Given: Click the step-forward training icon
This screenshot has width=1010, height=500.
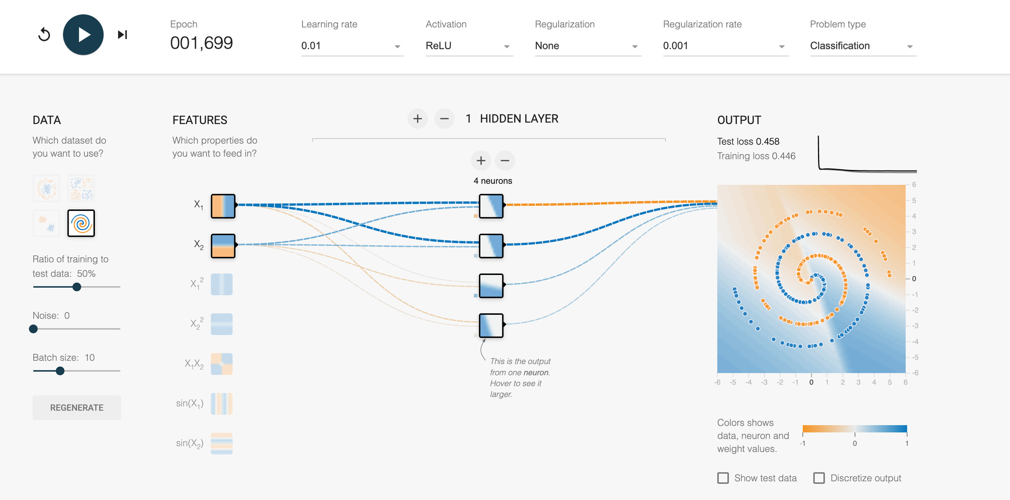Looking at the screenshot, I should [122, 34].
